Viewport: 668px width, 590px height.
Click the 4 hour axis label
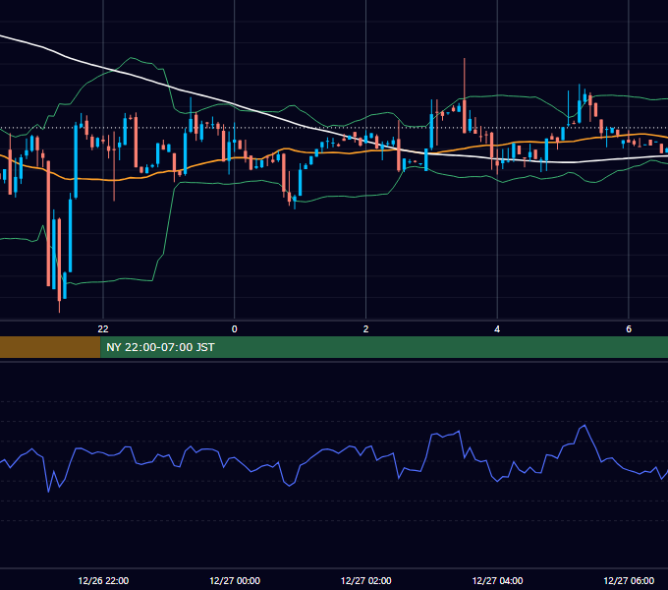click(497, 329)
